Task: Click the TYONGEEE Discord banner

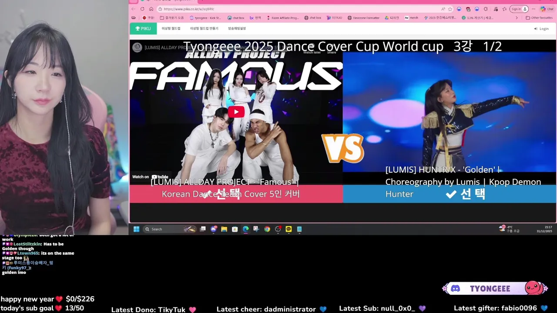Action: coord(495,289)
